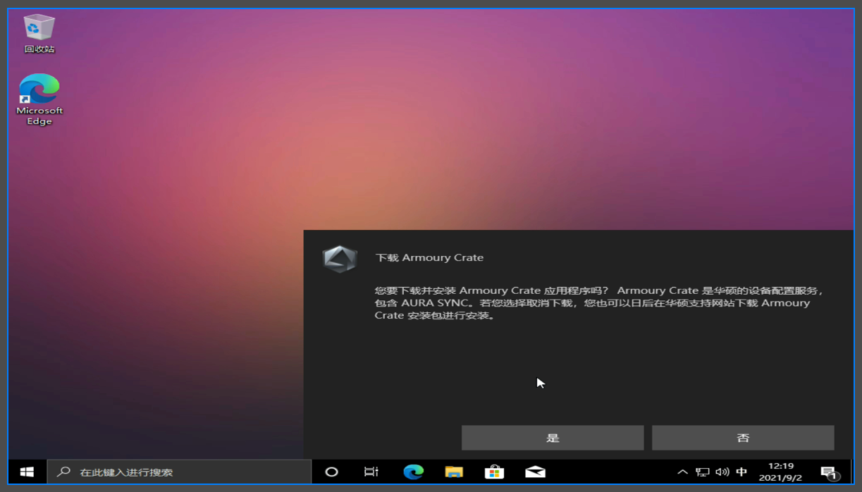Open the Windows Start menu
Image resolution: width=862 pixels, height=492 pixels.
[x=27, y=472]
